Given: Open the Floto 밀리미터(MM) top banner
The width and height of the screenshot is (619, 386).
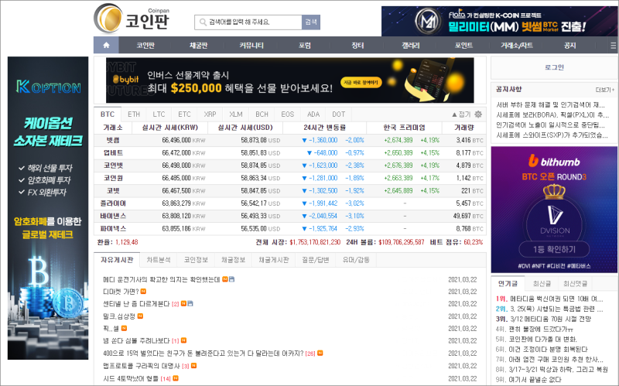Looking at the screenshot, I should click(x=500, y=21).
